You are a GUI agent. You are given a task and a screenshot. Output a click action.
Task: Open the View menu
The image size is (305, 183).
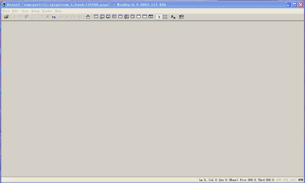click(x=25, y=11)
